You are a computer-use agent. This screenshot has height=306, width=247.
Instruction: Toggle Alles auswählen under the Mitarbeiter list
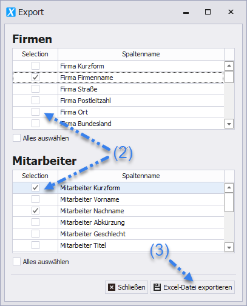16,262
